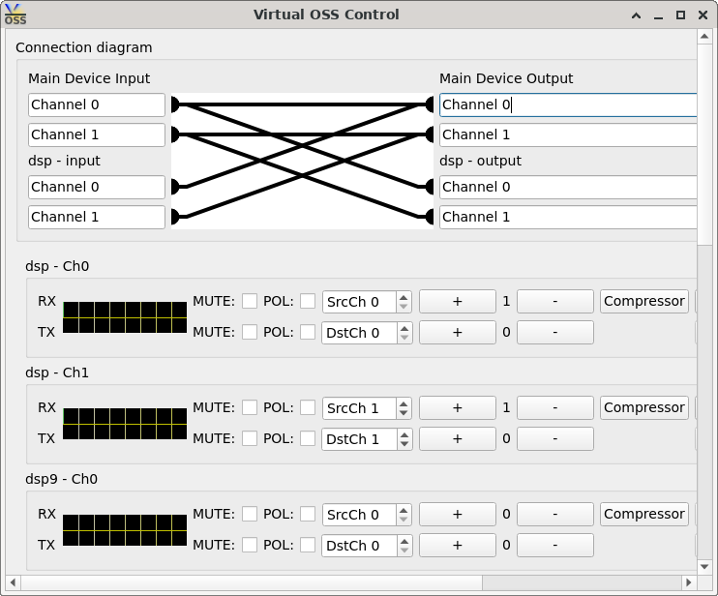718x596 pixels.
Task: Close the Virtual OSS Control window
Action: click(703, 15)
